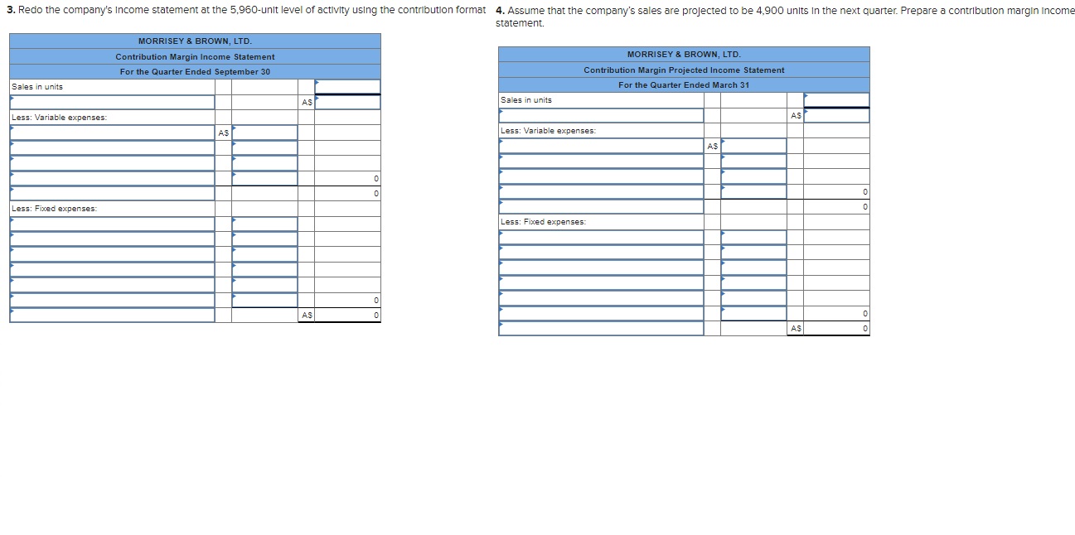Open the bottom-row label box beside A$ in September statement

112,315
